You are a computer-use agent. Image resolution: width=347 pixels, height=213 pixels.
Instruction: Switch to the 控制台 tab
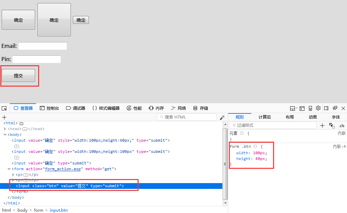[x=49, y=108]
